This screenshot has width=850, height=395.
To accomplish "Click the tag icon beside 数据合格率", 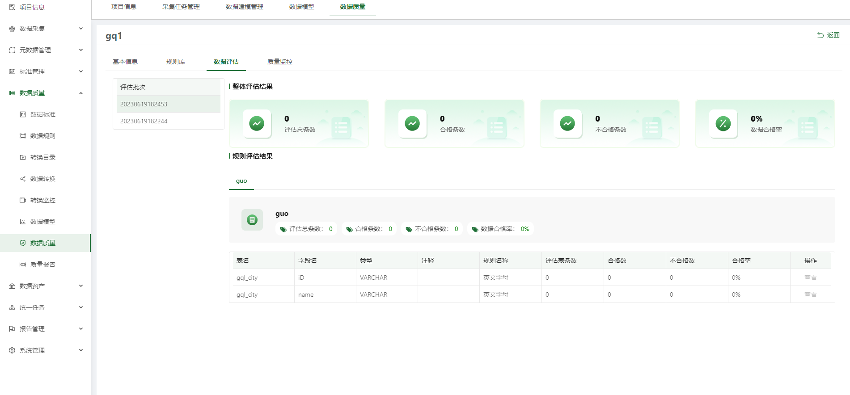I will point(475,229).
